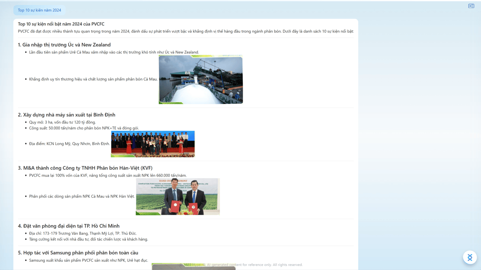Click the sidebar panel toggle icon
This screenshot has height=270, width=481.
pyautogui.click(x=471, y=6)
